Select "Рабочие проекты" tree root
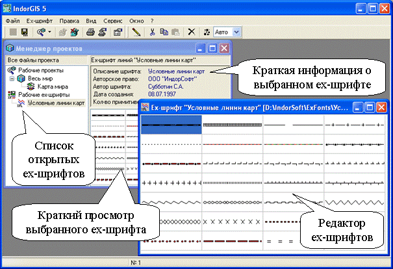 tap(41, 70)
